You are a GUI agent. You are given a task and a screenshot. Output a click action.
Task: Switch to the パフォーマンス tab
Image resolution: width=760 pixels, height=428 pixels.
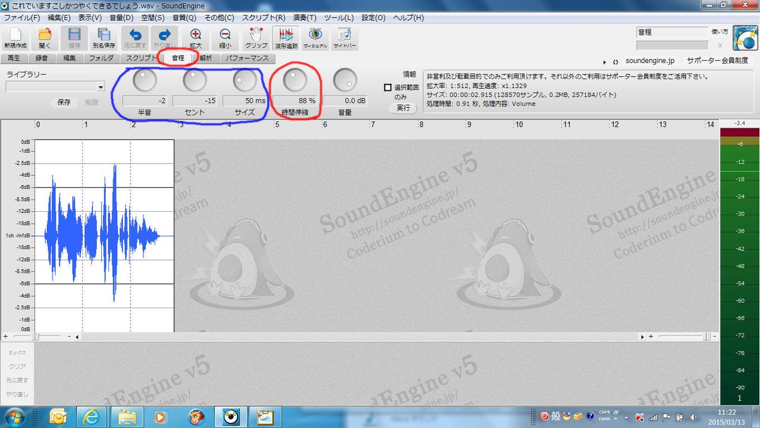click(246, 58)
